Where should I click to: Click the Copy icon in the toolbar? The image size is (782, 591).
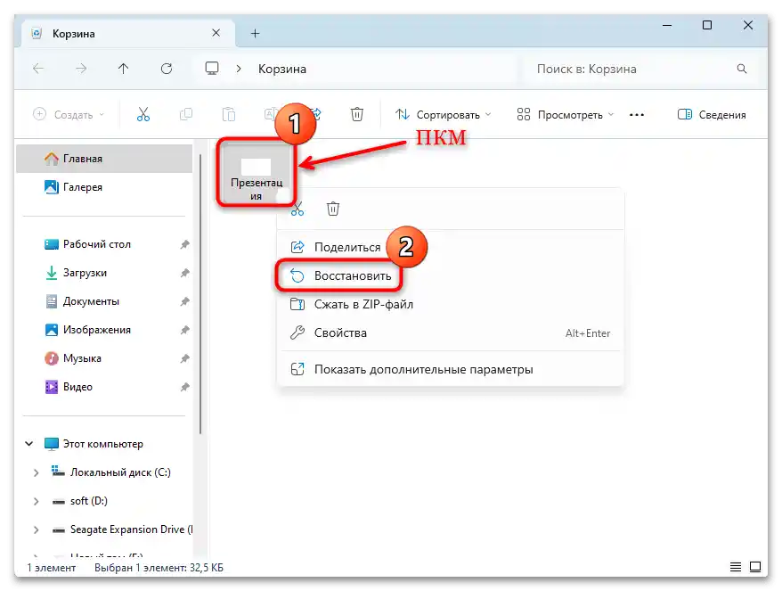(186, 114)
